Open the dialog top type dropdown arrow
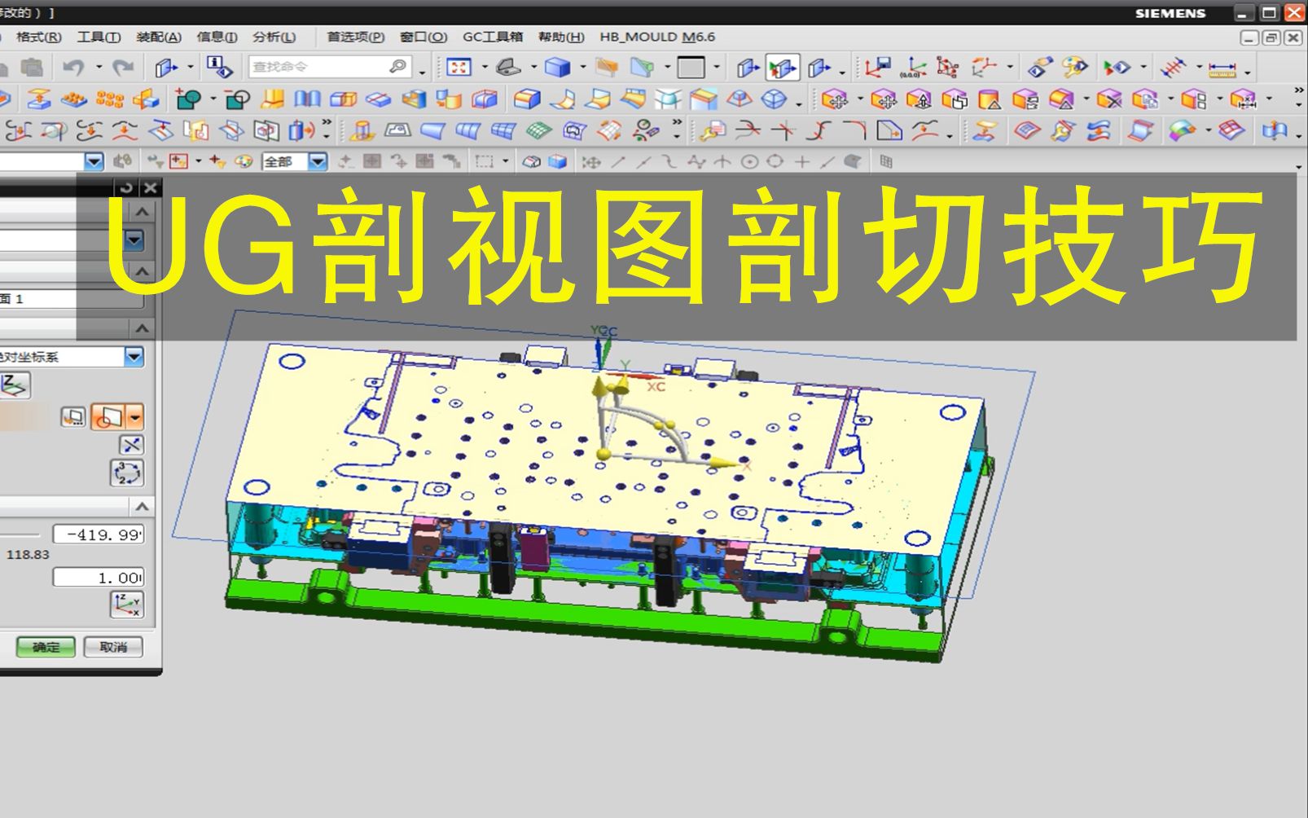 coord(134,240)
